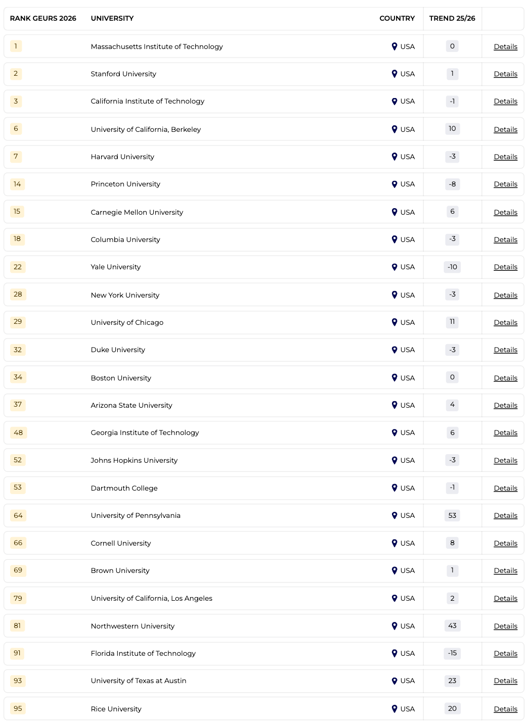Click the location pin icon for Massachusetts Institute of Technology
The height and width of the screenshot is (722, 528).
[x=395, y=46]
